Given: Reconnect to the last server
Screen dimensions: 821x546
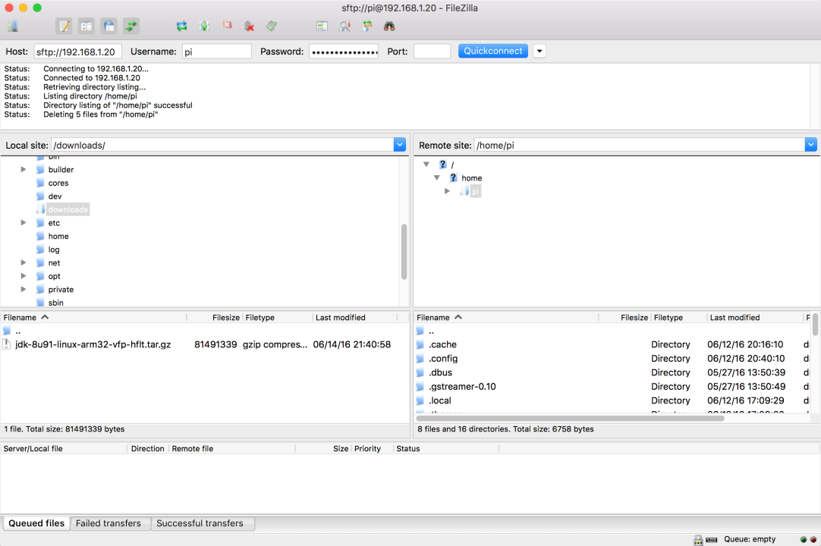Looking at the screenshot, I should 271,26.
